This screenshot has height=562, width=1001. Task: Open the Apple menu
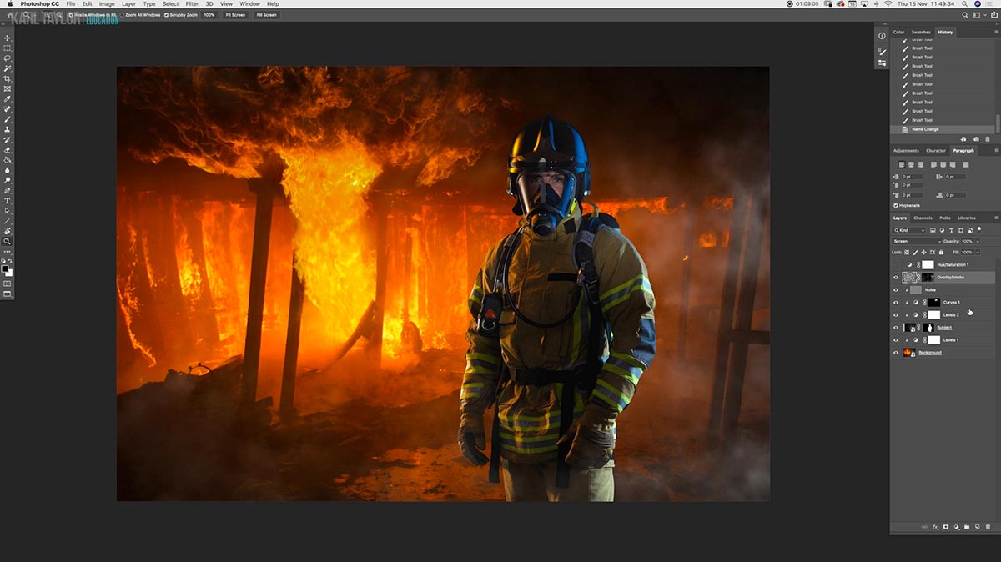pos(10,4)
